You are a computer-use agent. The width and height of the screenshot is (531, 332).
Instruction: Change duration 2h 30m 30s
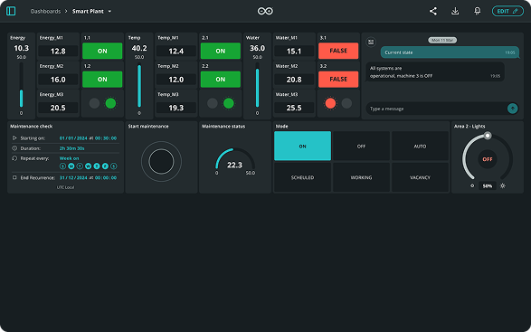tap(71, 148)
